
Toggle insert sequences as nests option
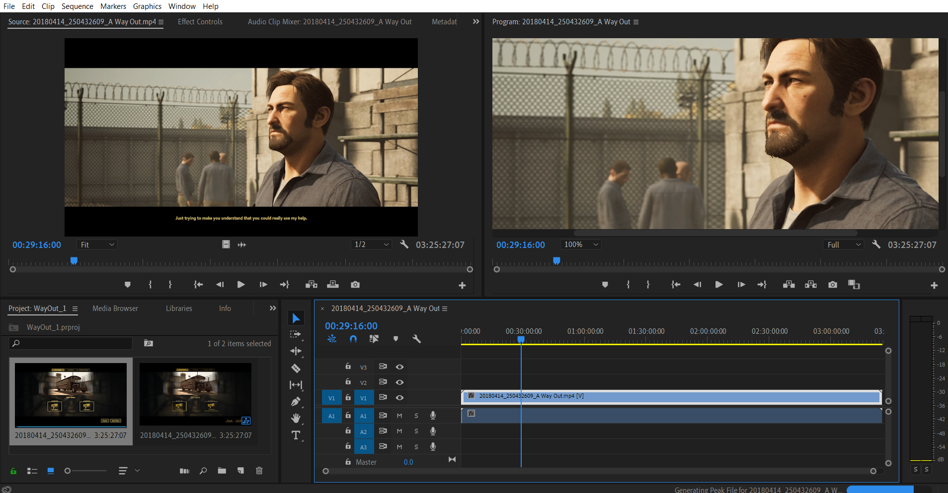(x=332, y=339)
